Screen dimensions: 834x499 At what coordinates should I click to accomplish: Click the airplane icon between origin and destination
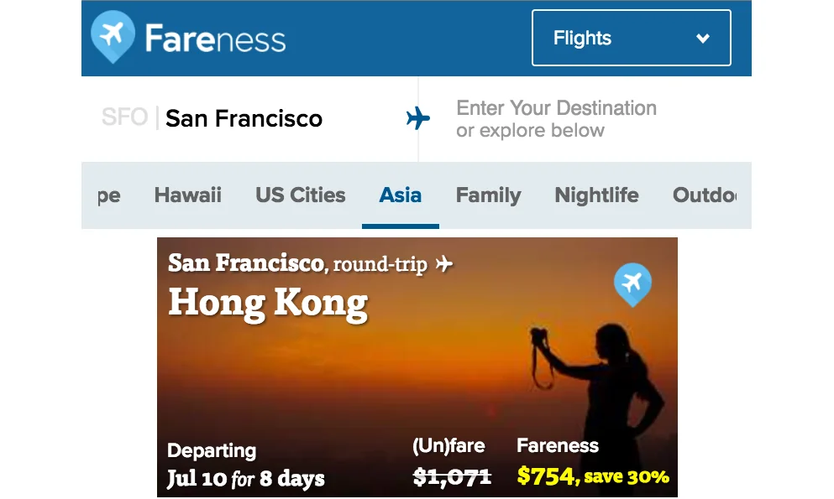click(x=418, y=118)
